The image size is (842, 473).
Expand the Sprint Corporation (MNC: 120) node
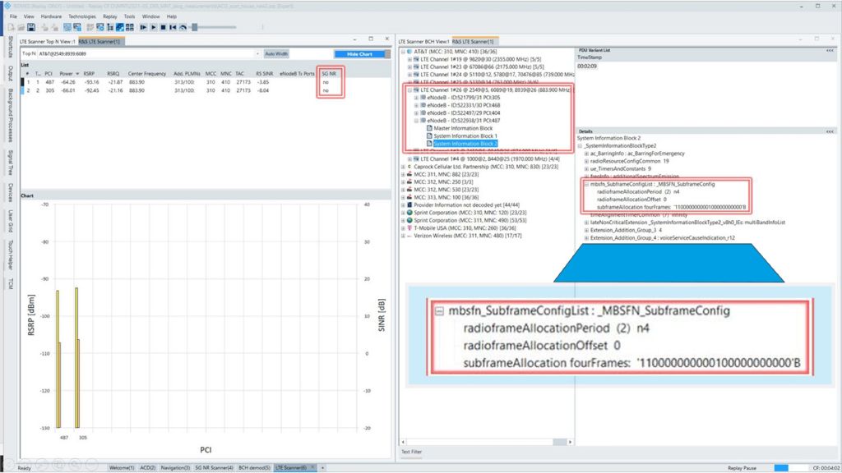[402, 213]
